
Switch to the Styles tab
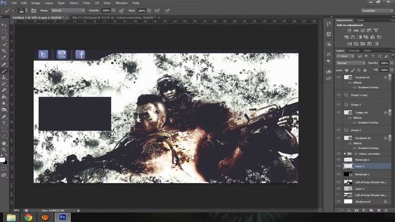(360, 20)
